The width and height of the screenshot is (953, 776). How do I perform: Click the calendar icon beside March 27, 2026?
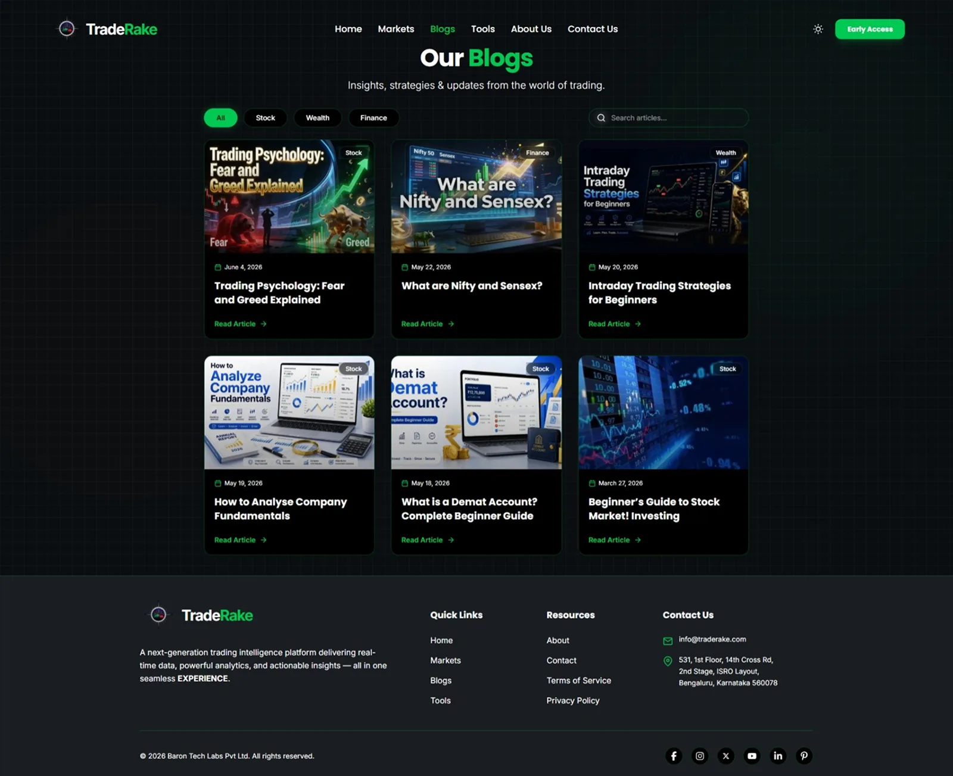(592, 484)
